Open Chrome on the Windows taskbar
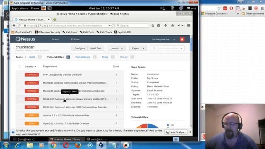 tap(53, 145)
